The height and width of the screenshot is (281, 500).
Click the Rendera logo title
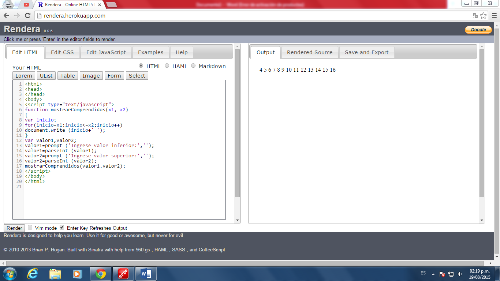[x=22, y=29]
